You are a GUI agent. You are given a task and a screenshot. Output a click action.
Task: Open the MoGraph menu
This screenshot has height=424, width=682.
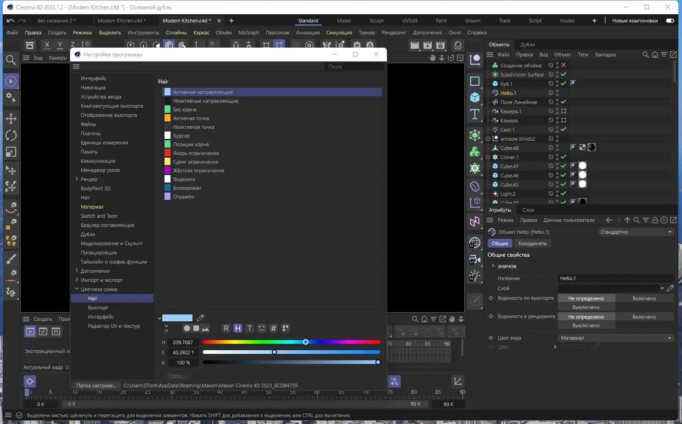[249, 33]
